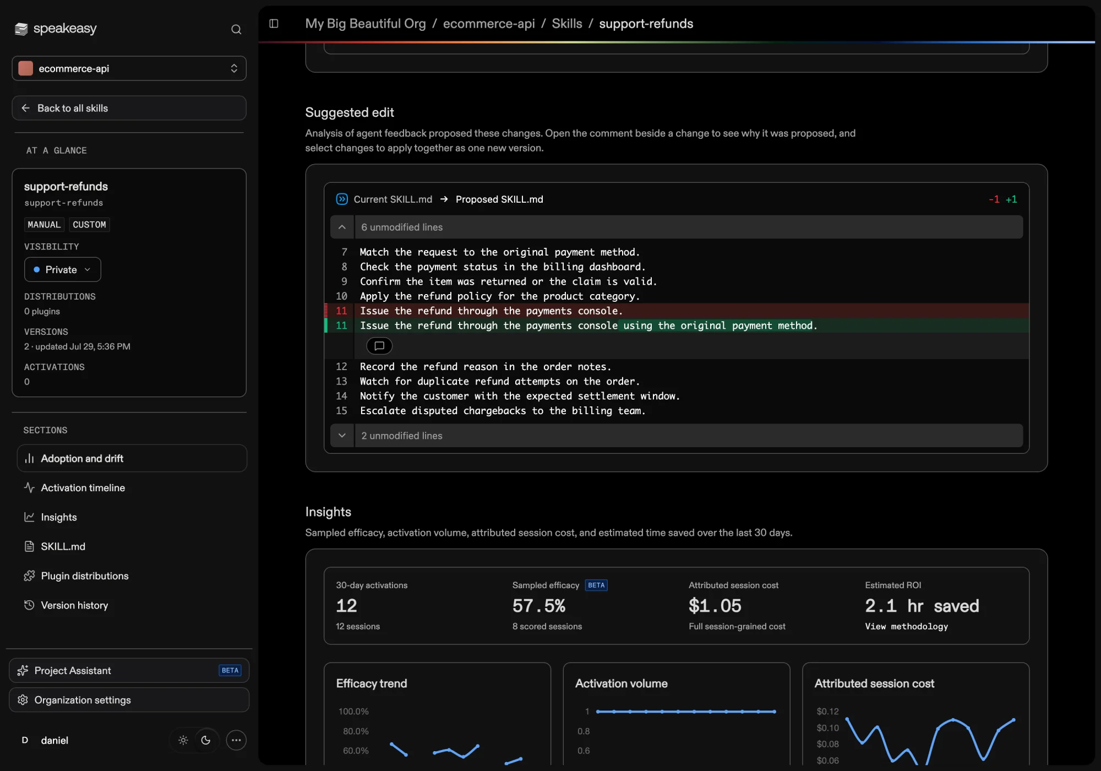
Task: Click the MANUAL tag
Action: (x=44, y=225)
